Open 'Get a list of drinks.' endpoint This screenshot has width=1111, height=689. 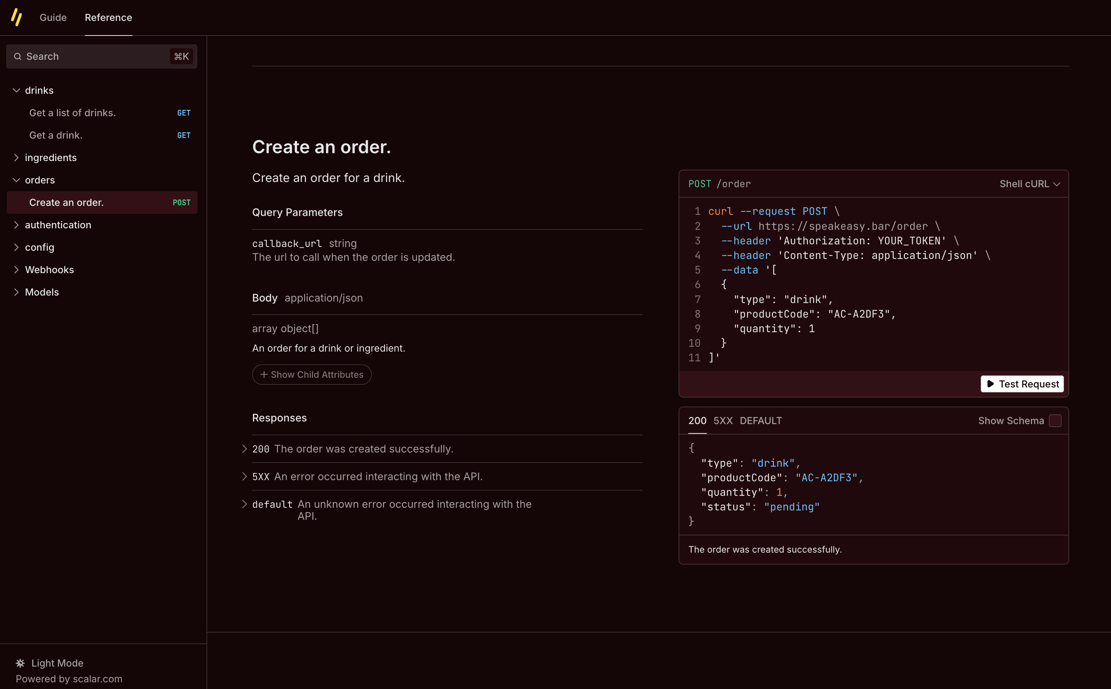(x=102, y=112)
